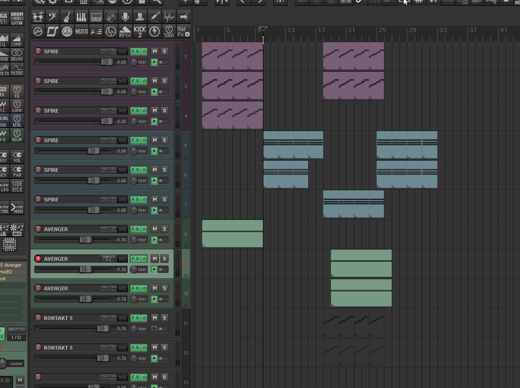Insert the RMX plugin

pos(125,32)
